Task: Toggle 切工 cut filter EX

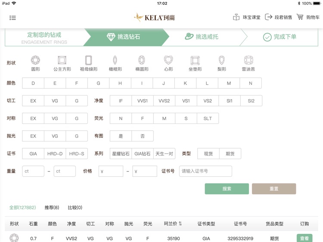Action: coord(33,101)
